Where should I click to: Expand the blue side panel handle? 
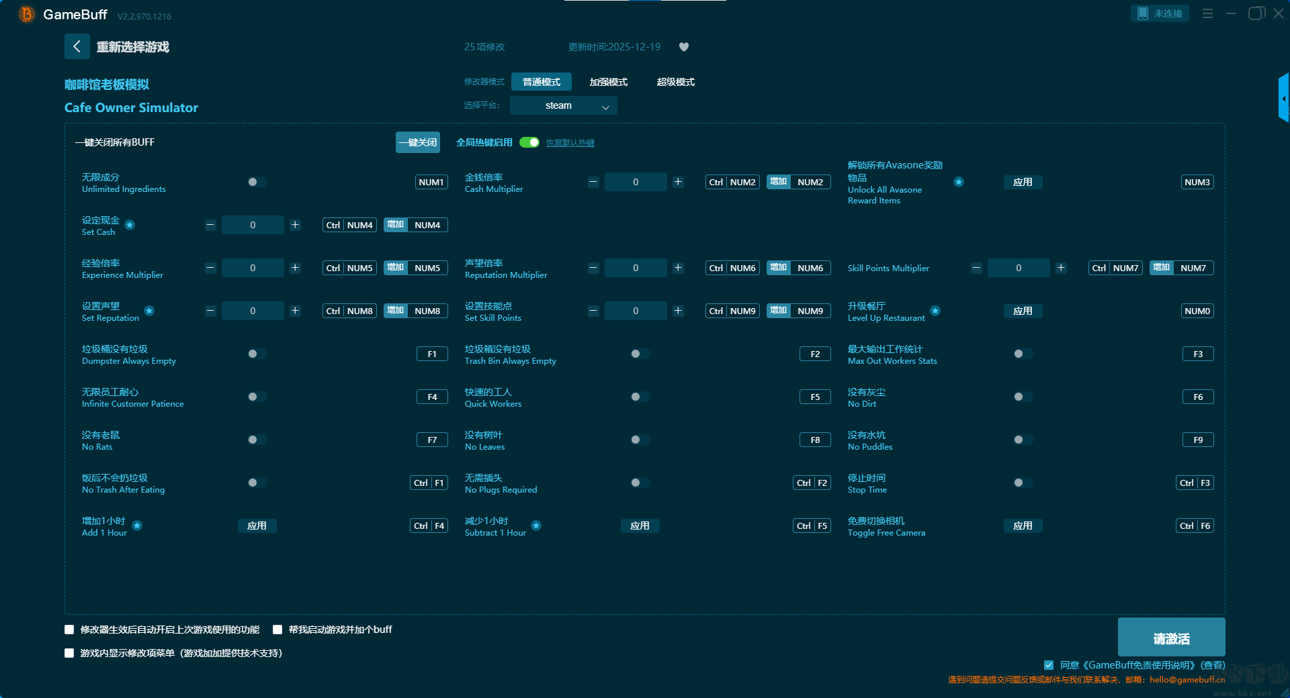(x=1283, y=99)
